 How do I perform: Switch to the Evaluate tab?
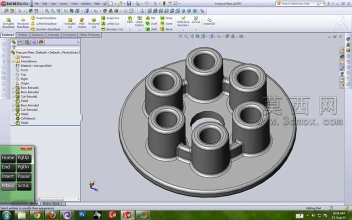53,35
